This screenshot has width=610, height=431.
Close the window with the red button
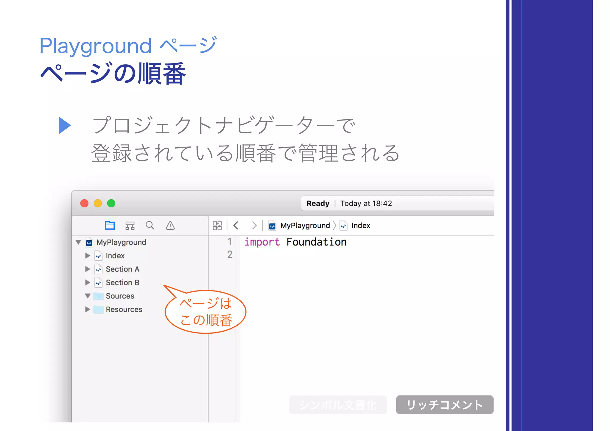[85, 203]
